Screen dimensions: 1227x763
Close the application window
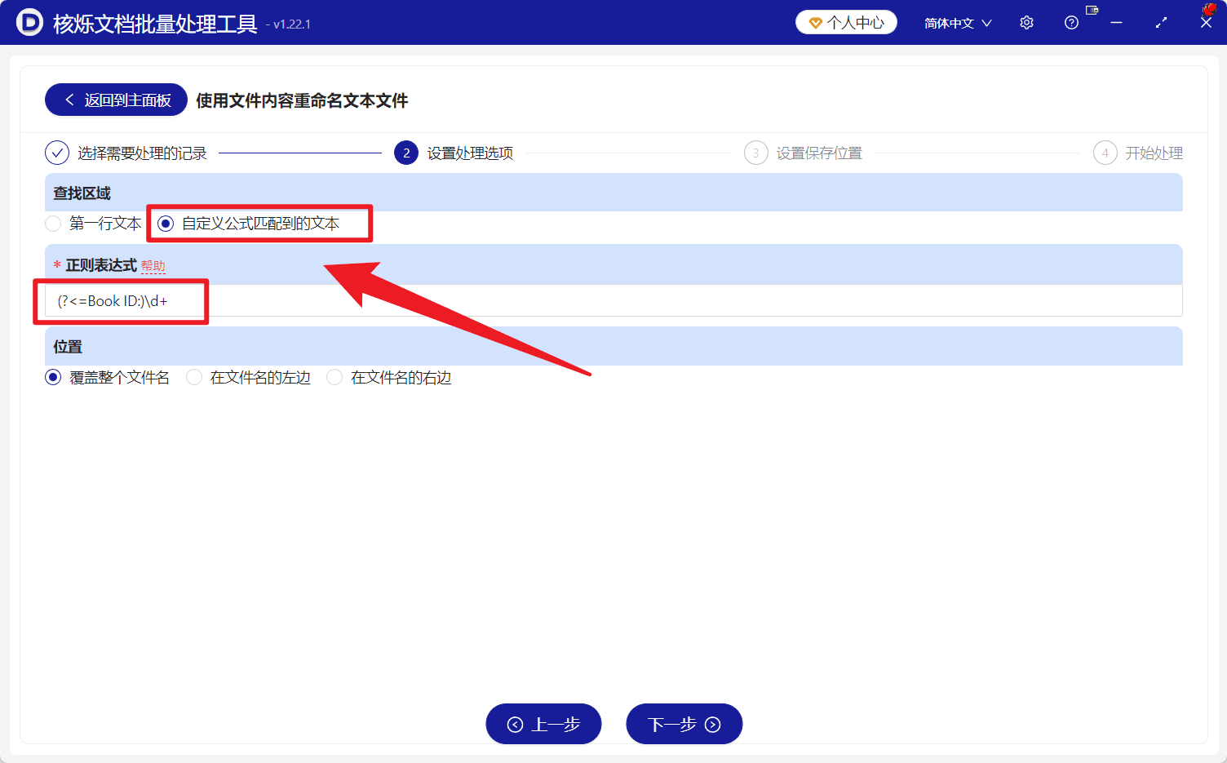click(1206, 23)
